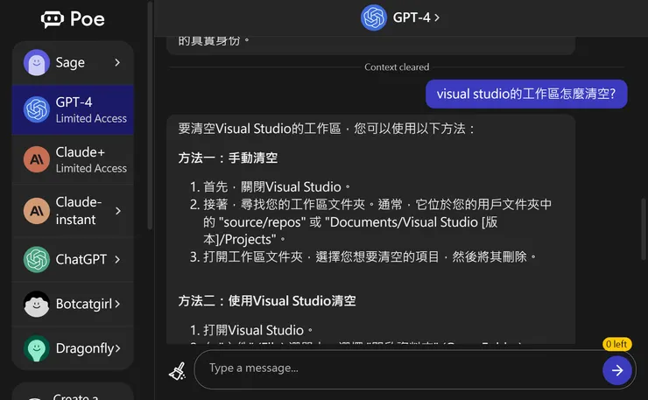Switch to the Sage chat
648x400 pixels.
73,63
